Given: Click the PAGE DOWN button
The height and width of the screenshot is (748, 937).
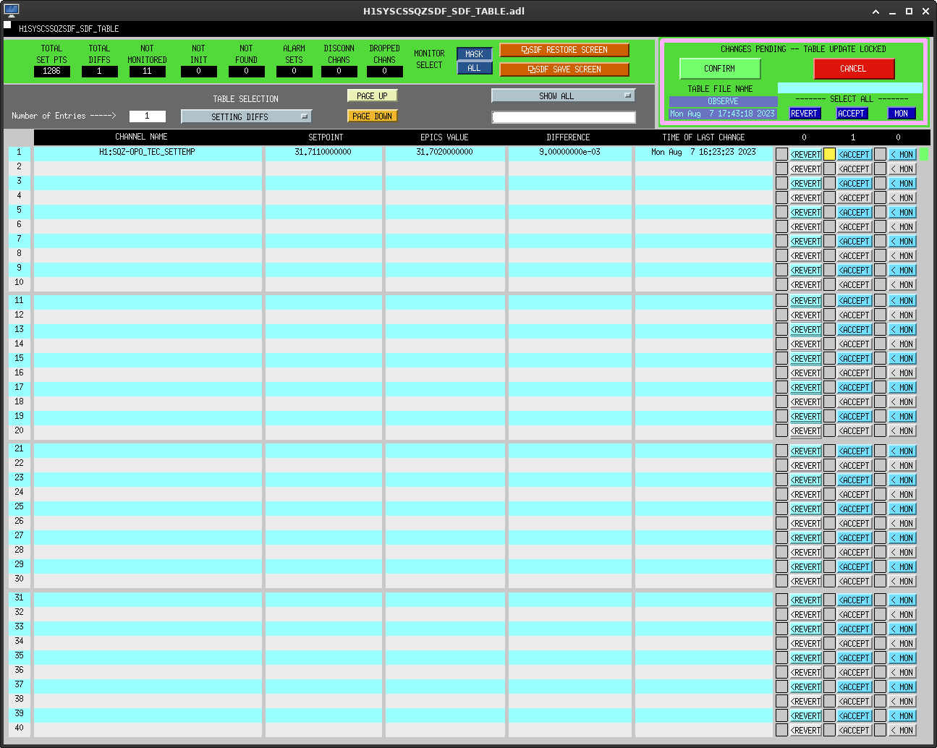Looking at the screenshot, I should point(372,116).
